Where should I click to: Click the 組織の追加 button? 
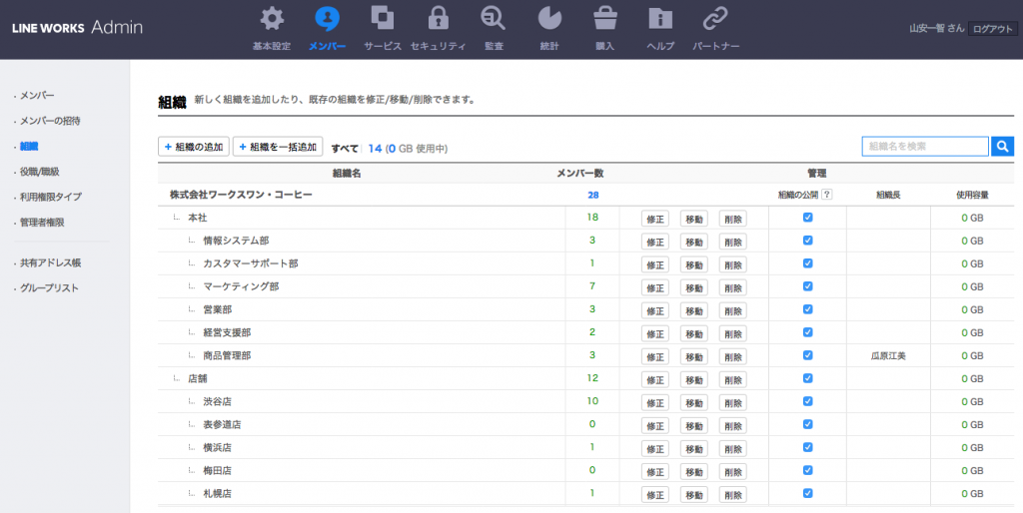pos(194,148)
